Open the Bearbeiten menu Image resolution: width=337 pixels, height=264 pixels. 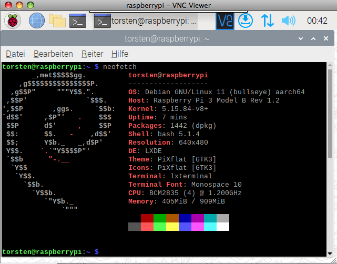(53, 54)
